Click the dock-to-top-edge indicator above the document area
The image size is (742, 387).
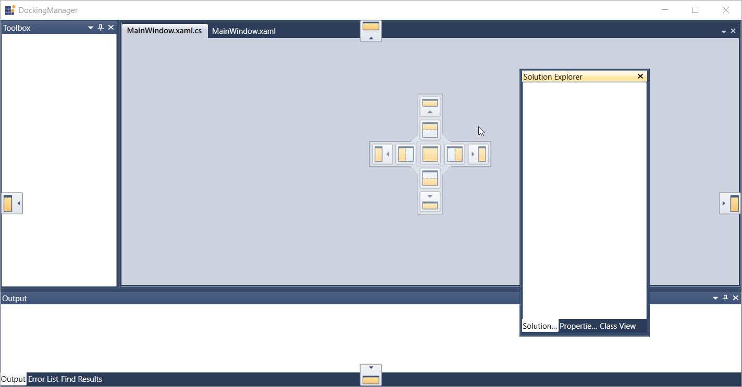pyautogui.click(x=371, y=31)
